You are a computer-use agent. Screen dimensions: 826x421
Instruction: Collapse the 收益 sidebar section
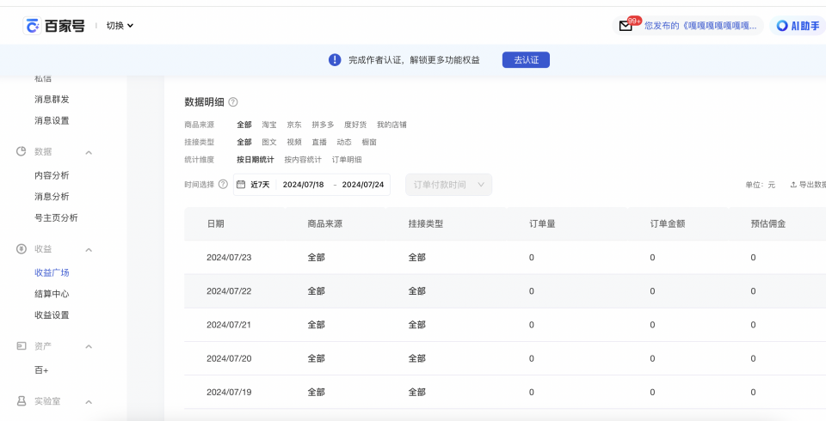tap(89, 250)
